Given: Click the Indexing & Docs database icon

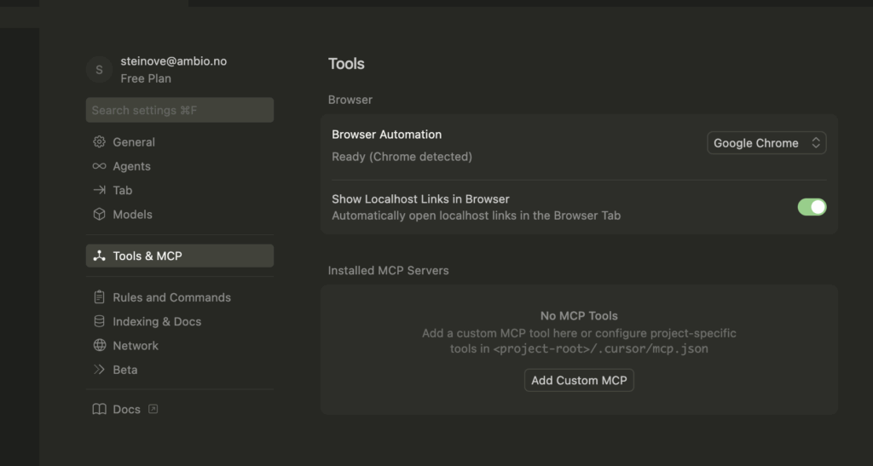Looking at the screenshot, I should tap(99, 322).
